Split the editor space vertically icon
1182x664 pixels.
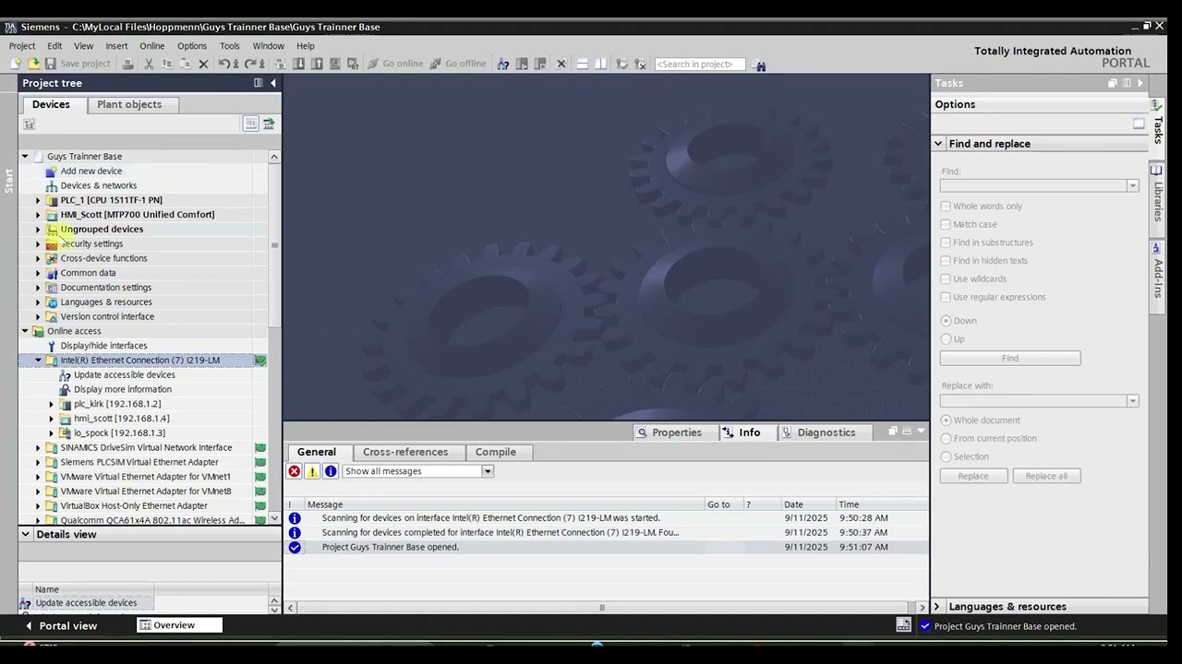(600, 64)
